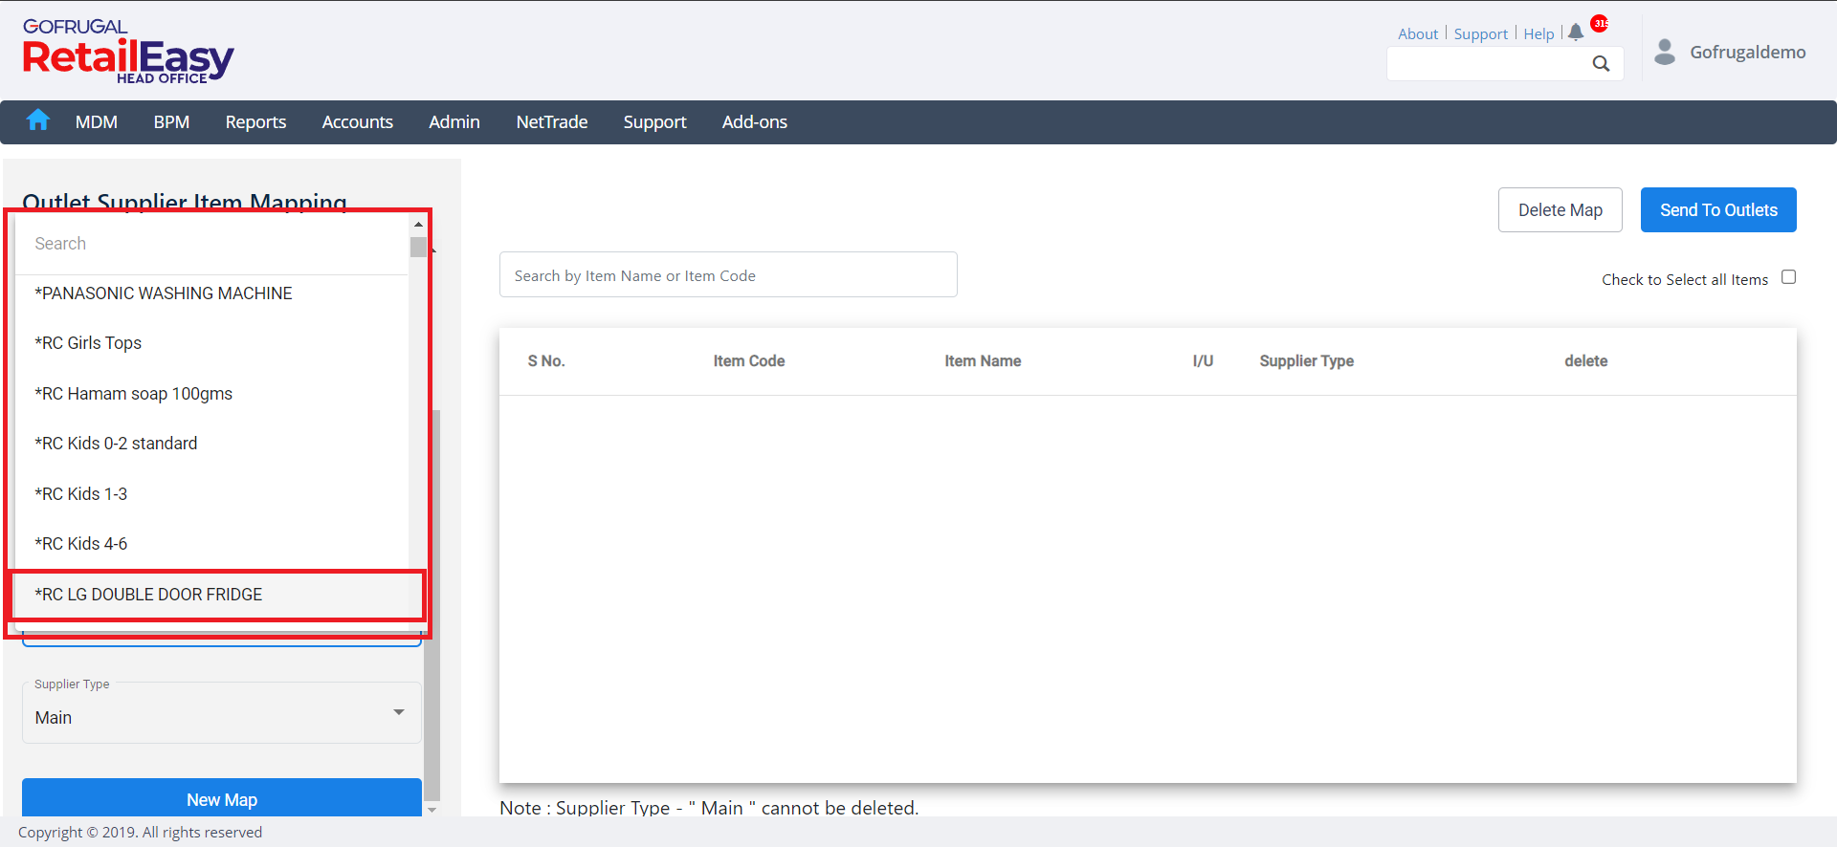Click the Send To Outlets button

click(1718, 210)
